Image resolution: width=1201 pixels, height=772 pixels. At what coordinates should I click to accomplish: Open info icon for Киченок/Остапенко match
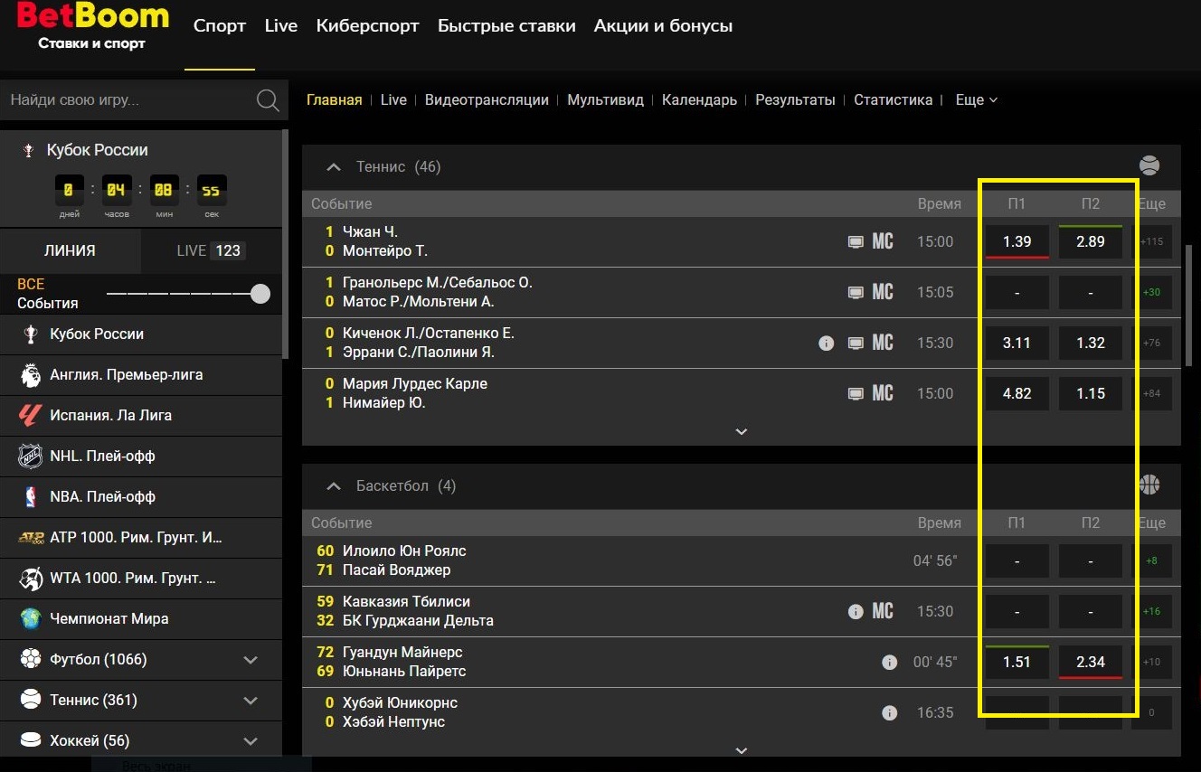pos(826,343)
